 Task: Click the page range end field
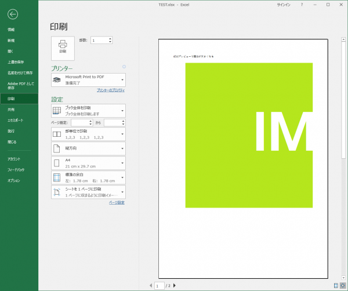point(113,123)
